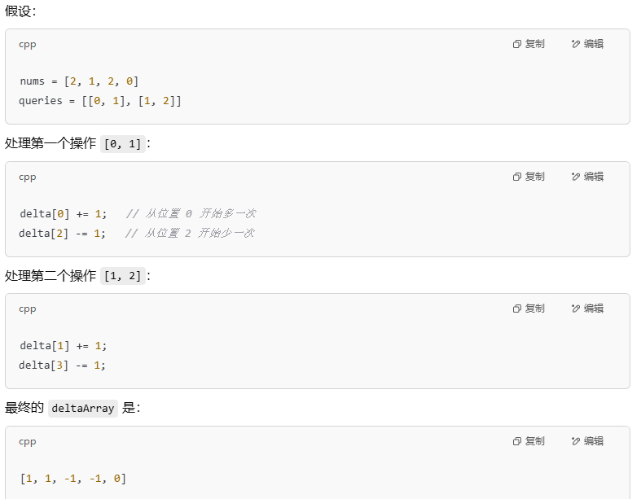641x499 pixels.
Task: Click the delta[3] -= 1; line
Action: 62,365
